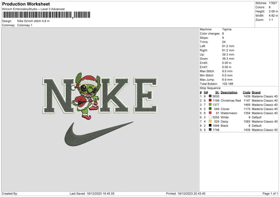Click code 1469 in the 1377 stitch row
280x197 pixels.
pos(247,105)
